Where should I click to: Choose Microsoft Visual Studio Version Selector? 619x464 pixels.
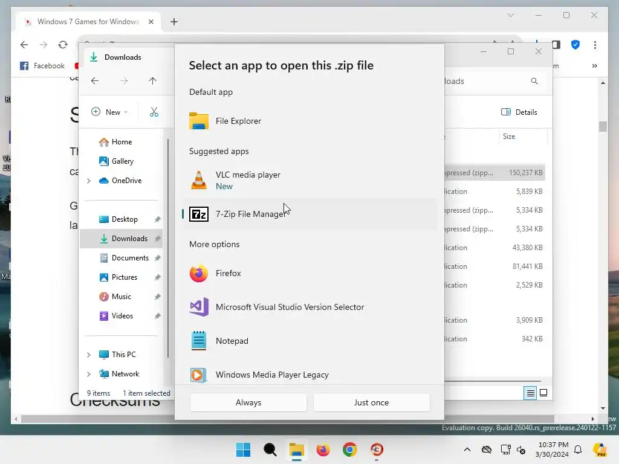[309, 307]
